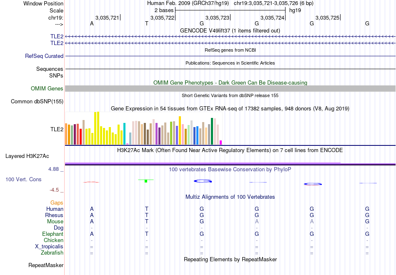
Task: Open the GENCODE V49lift37 track title
Action: [x=230, y=30]
